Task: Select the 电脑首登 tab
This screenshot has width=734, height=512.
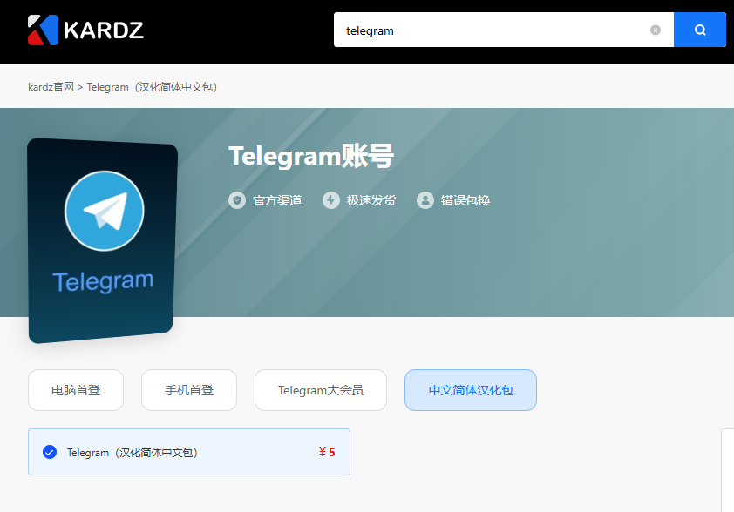Action: (76, 390)
